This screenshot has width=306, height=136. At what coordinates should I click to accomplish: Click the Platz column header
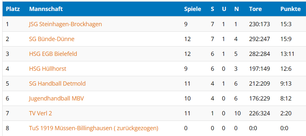point(13,9)
